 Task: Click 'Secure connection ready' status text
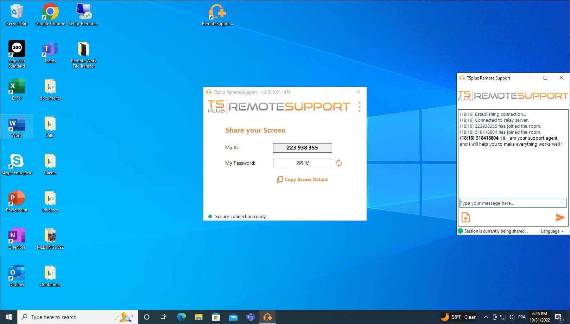coord(240,217)
